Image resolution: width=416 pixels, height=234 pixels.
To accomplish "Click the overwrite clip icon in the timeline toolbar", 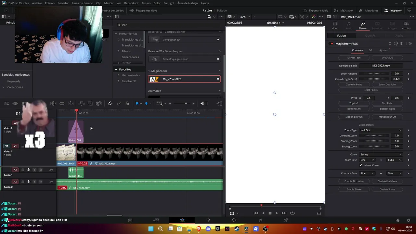I will point(90,104).
